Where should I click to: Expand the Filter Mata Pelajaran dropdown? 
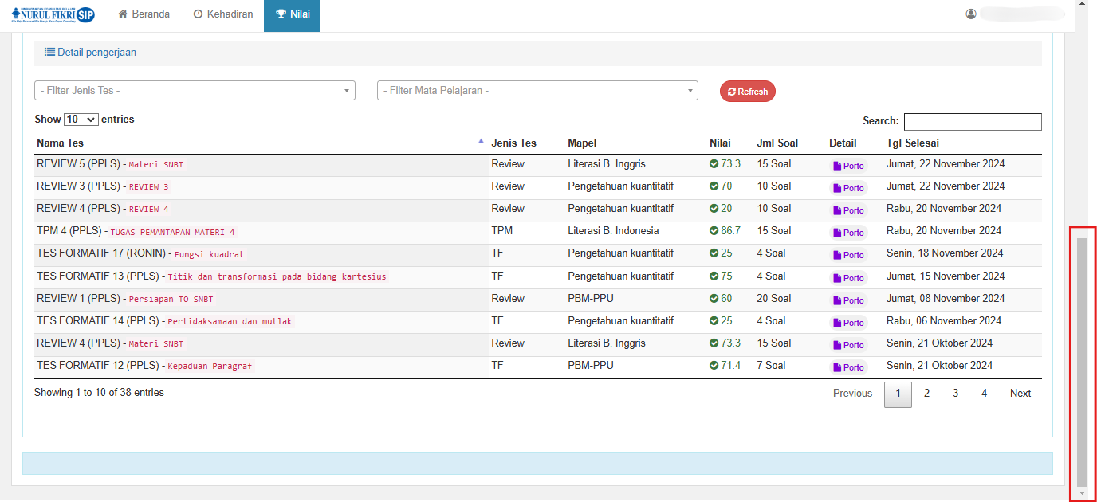pos(537,91)
